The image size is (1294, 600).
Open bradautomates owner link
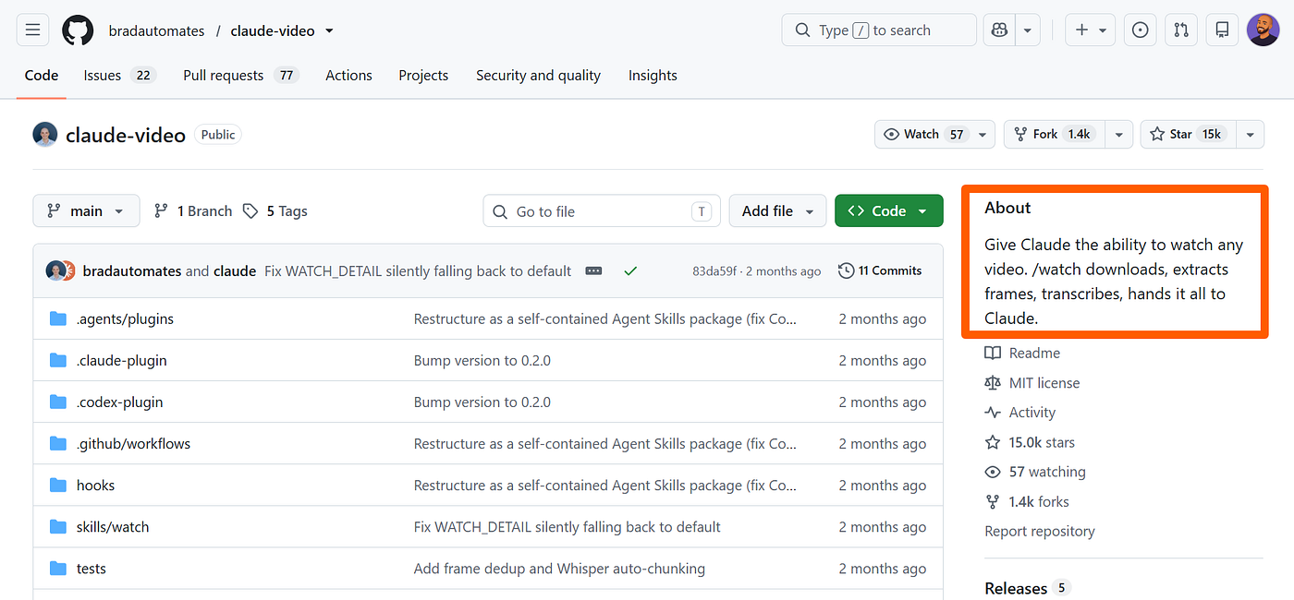[156, 31]
